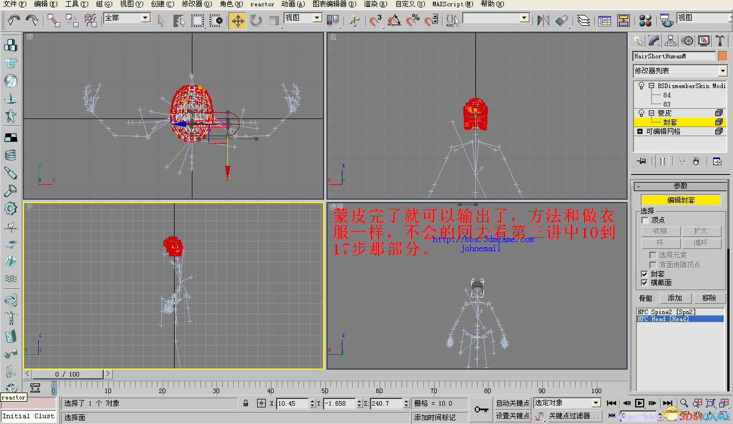Screen dimensions: 733x424
Task: Choose the Select Object arrow tool
Action: [x=161, y=21]
